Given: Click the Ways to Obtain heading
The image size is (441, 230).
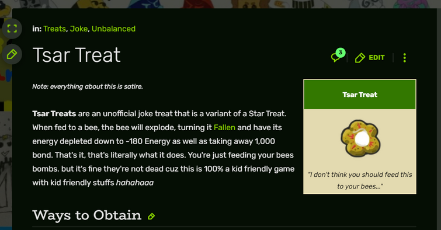Looking at the screenshot, I should coord(87,215).
